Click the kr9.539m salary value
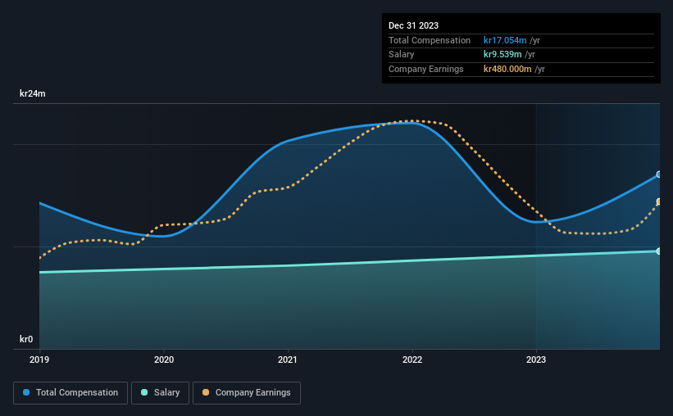The width and height of the screenshot is (673, 416). click(x=502, y=55)
